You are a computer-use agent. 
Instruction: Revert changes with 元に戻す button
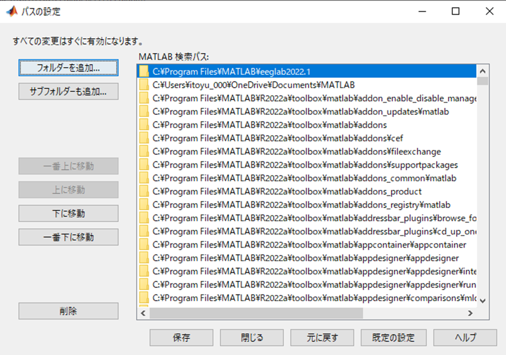(322, 338)
